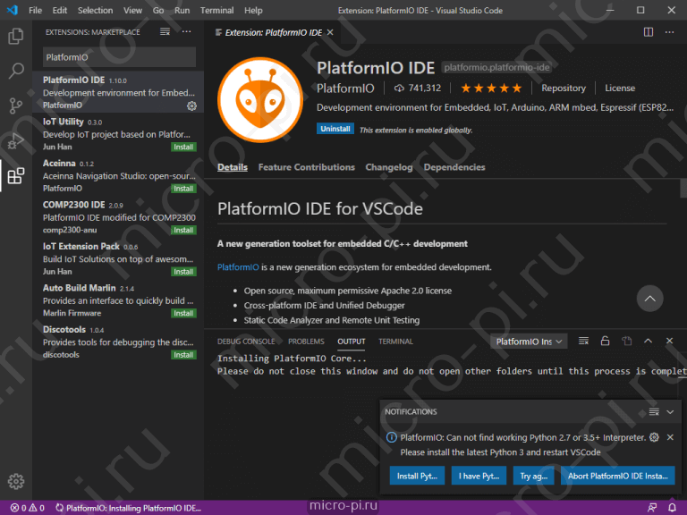The width and height of the screenshot is (687, 515).
Task: Open editor more actions ellipsis
Action: tap(669, 32)
